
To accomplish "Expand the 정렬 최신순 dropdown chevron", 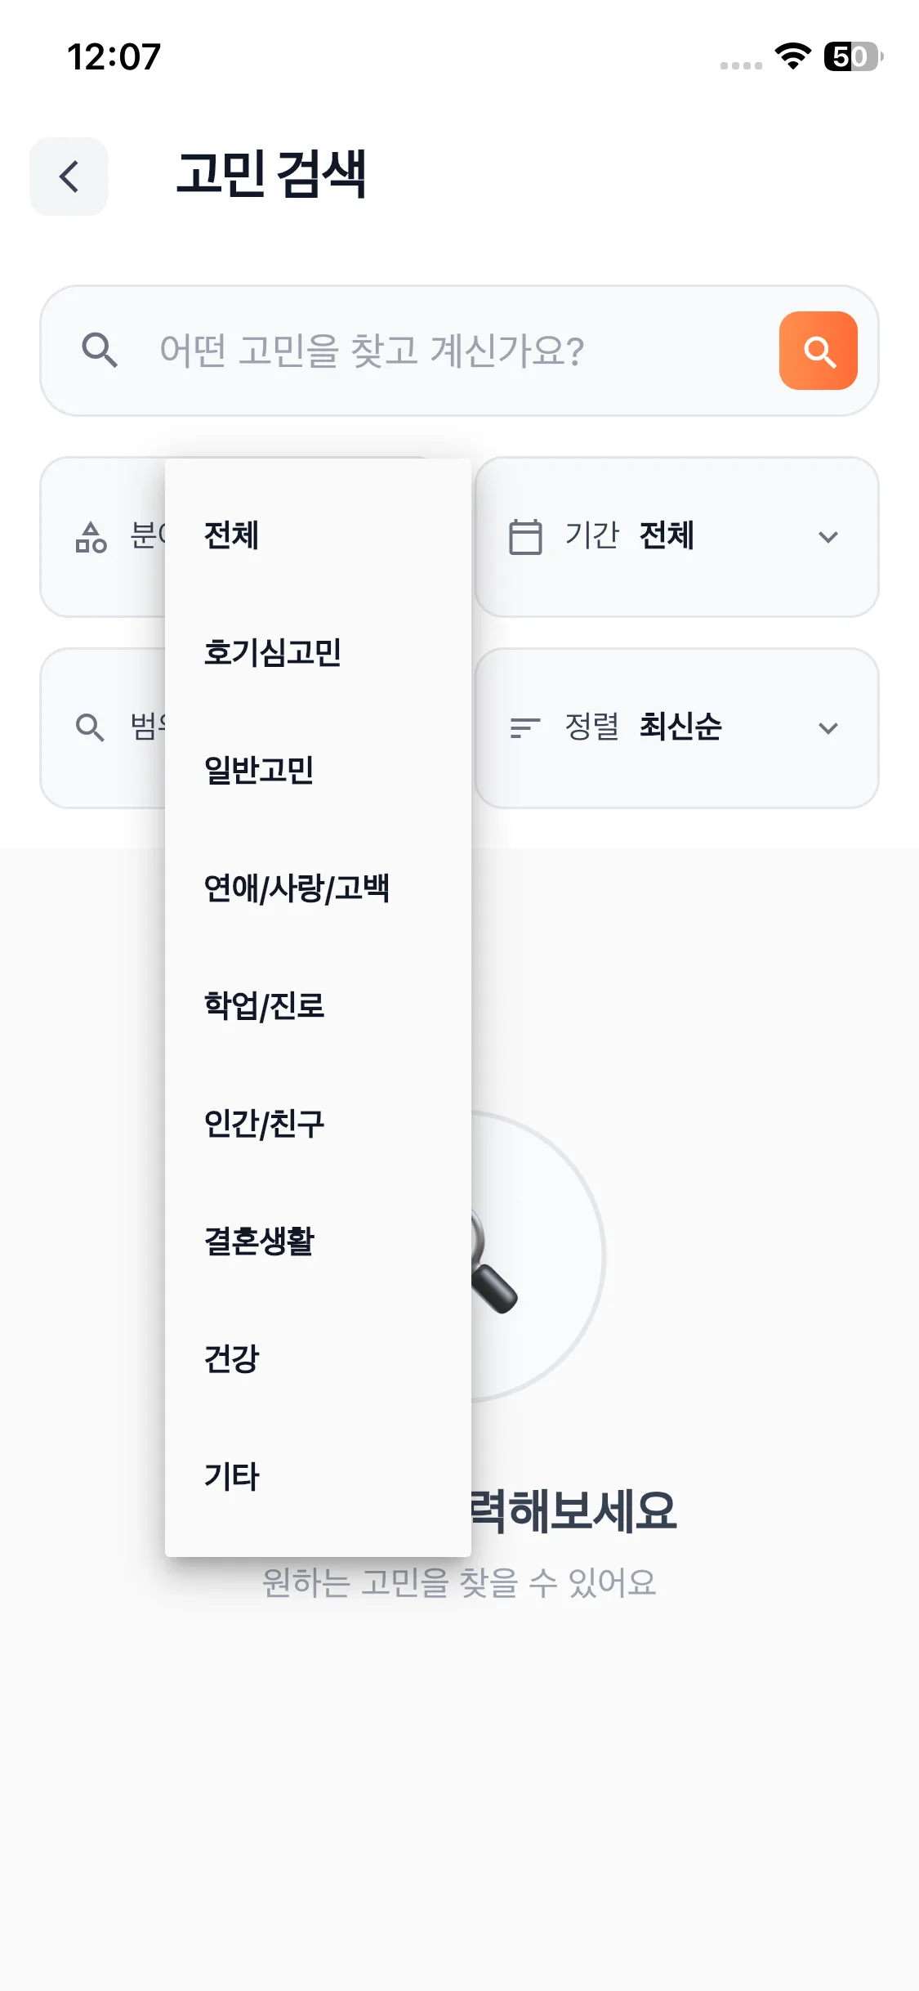I will point(828,727).
